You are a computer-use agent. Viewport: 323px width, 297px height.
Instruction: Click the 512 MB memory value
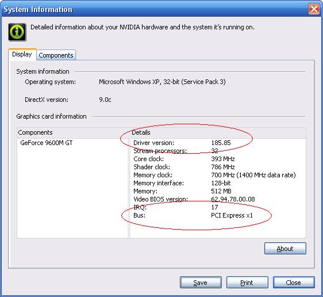[221, 191]
